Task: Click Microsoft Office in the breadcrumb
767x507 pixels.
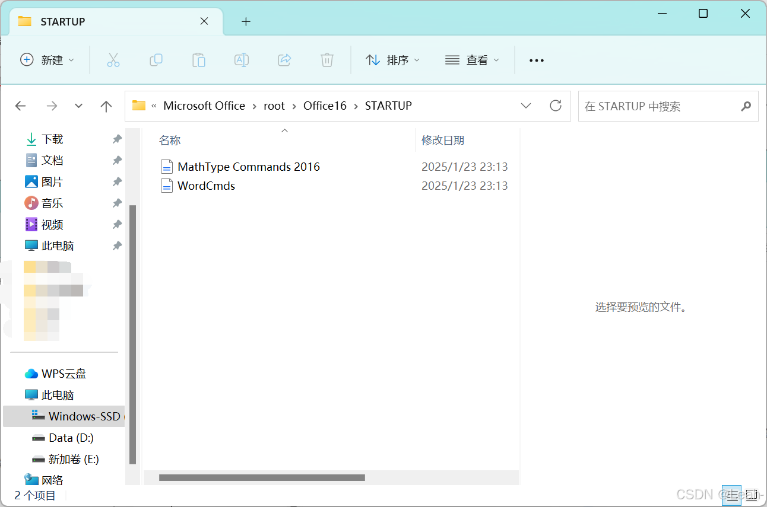Action: pyautogui.click(x=204, y=106)
